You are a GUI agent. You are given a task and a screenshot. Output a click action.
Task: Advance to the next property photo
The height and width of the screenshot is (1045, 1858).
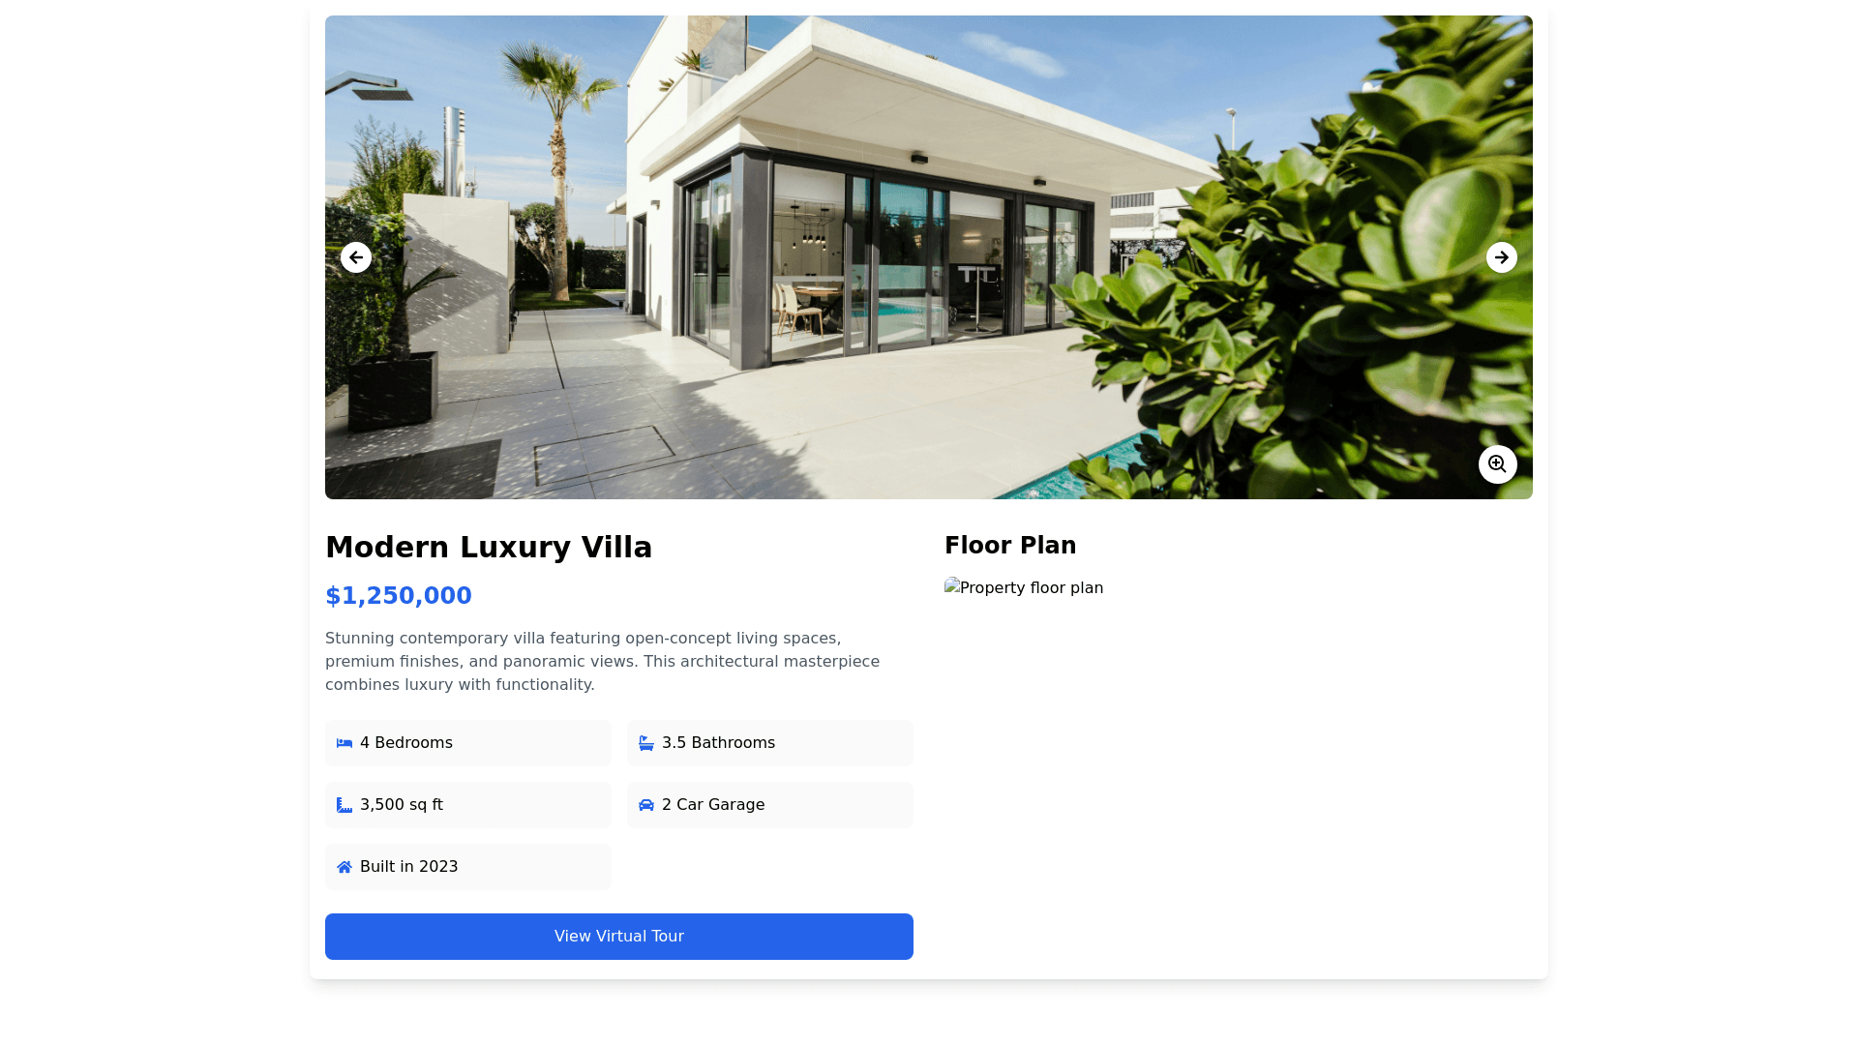(1502, 257)
